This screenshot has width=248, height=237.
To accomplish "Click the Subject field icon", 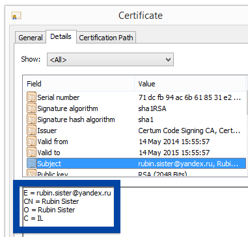I will (31, 163).
